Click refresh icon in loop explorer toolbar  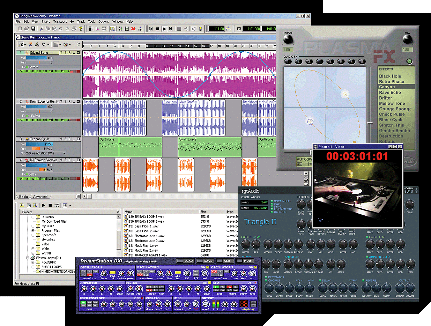click(29, 205)
